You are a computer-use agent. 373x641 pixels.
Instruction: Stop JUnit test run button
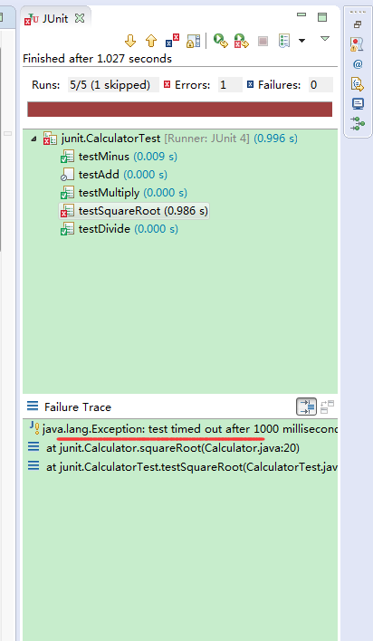(x=263, y=41)
